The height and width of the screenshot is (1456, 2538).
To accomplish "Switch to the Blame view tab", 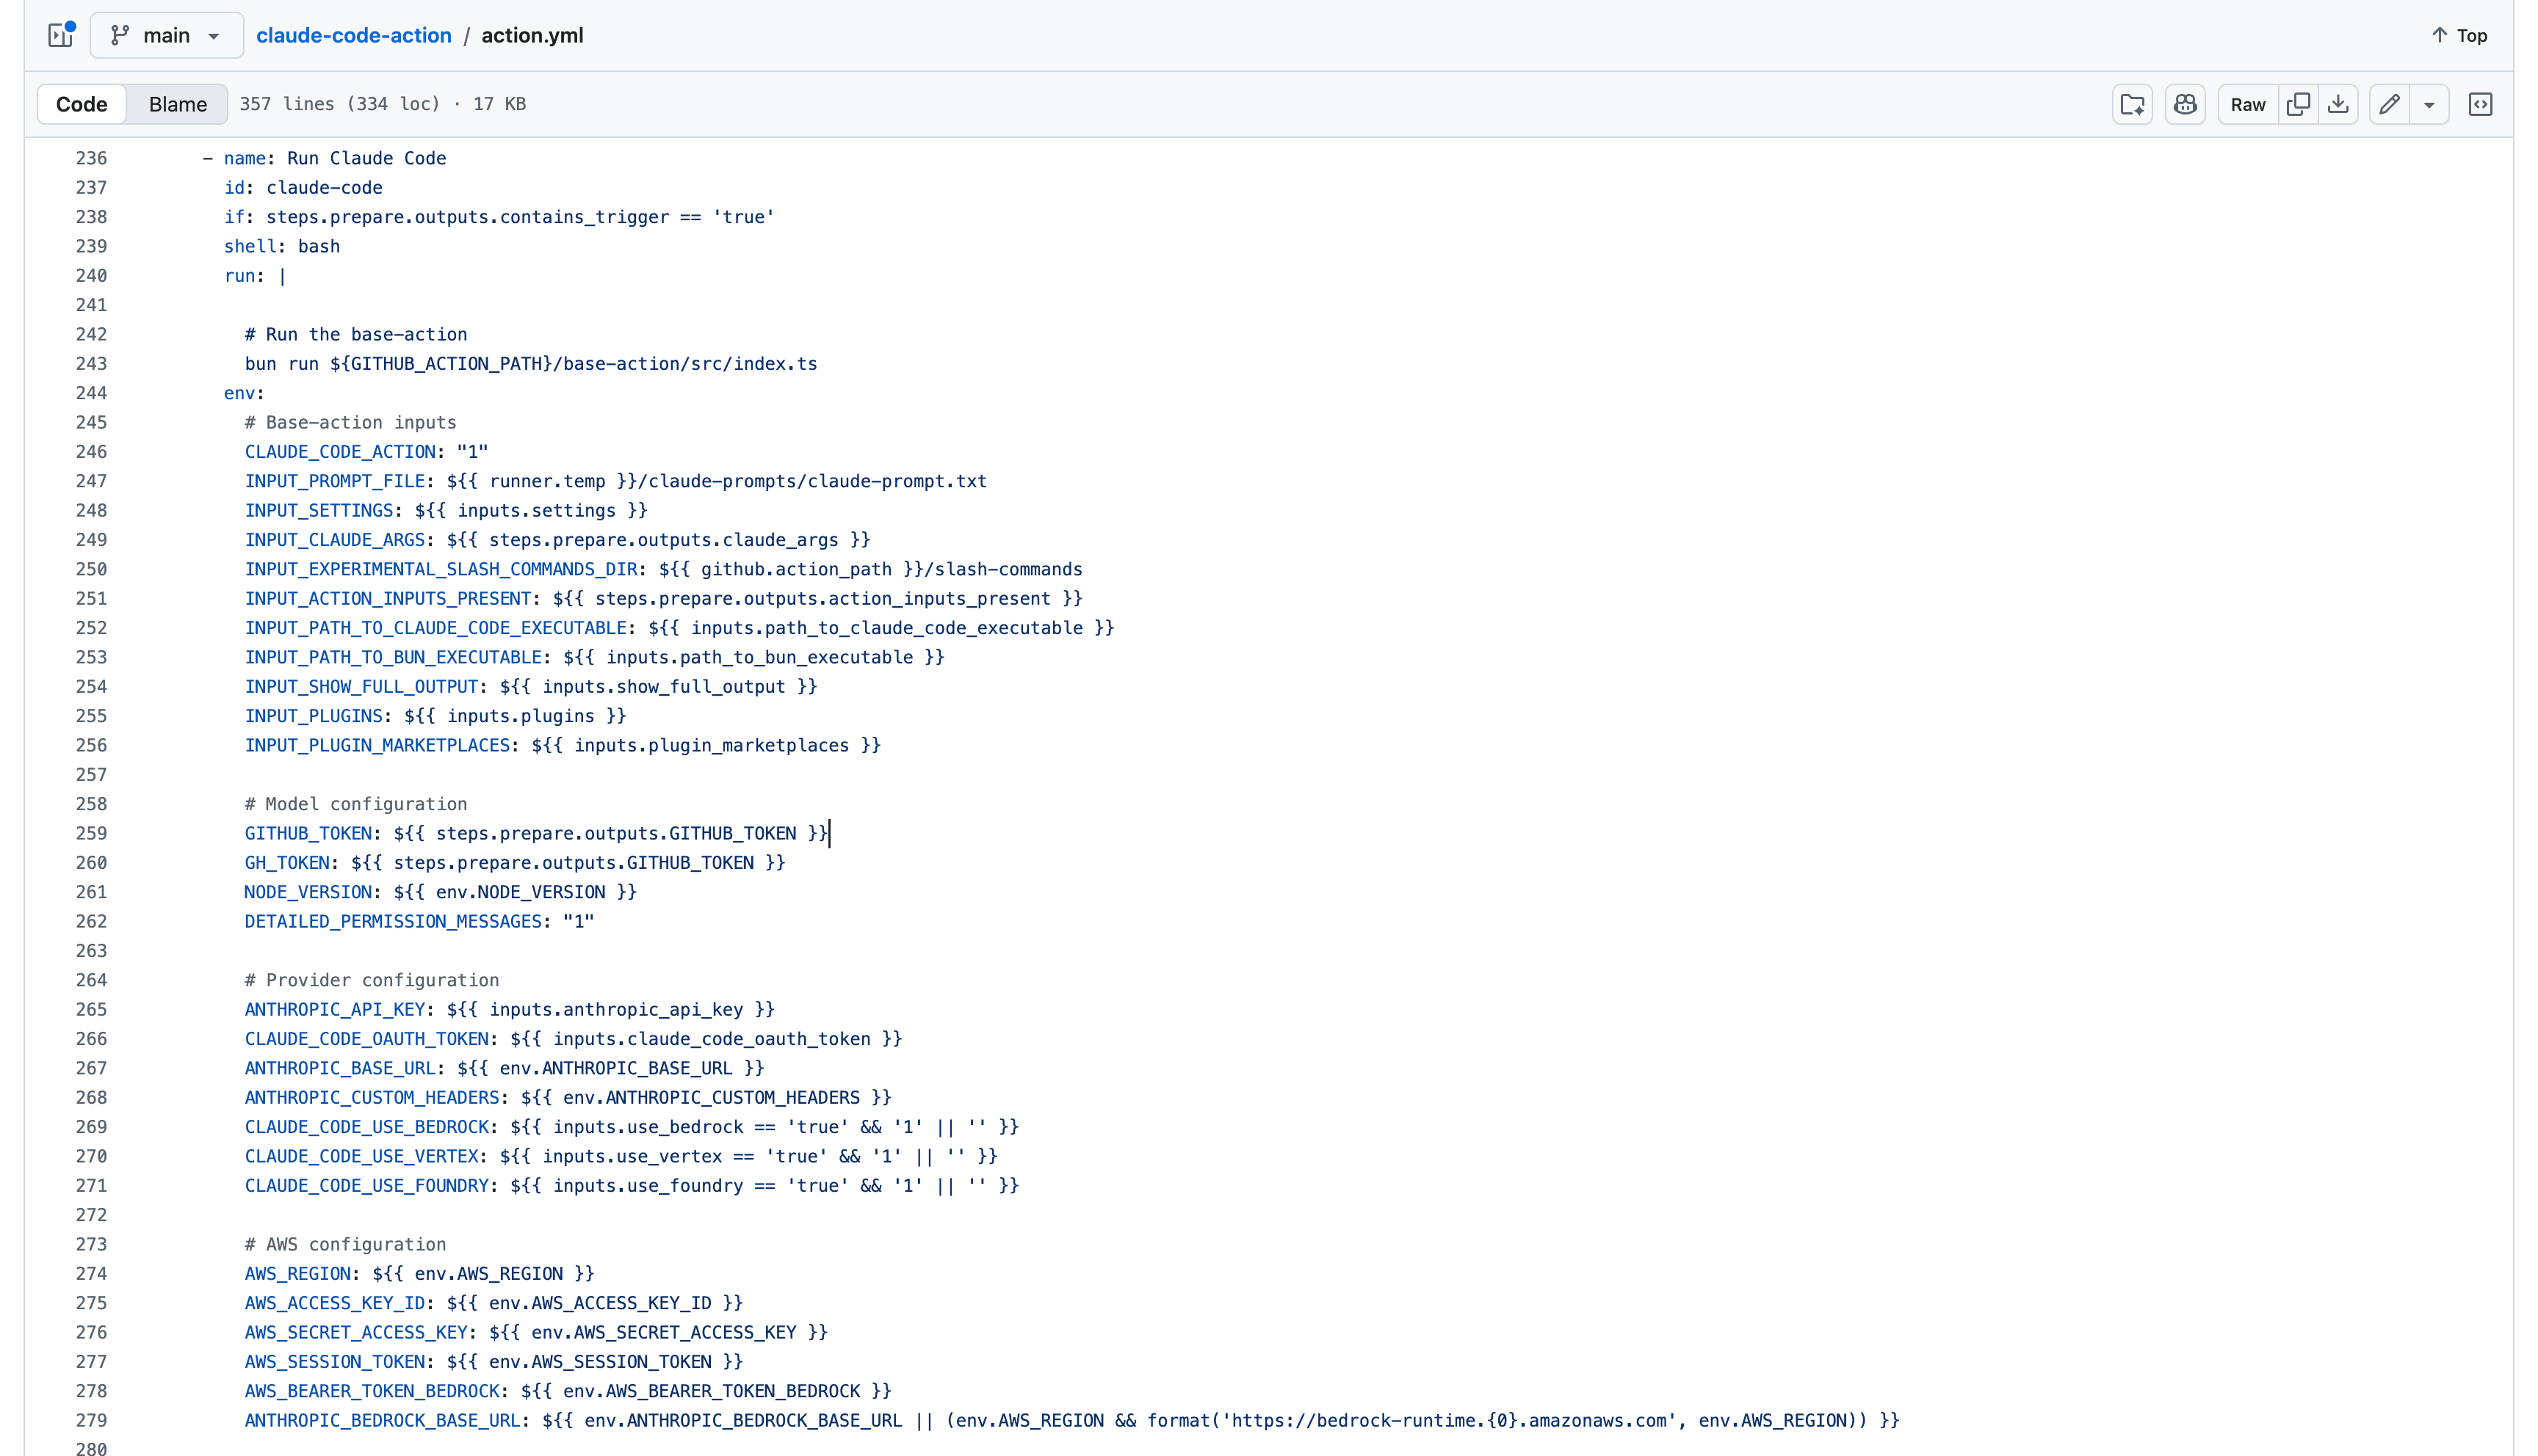I will pyautogui.click(x=177, y=104).
